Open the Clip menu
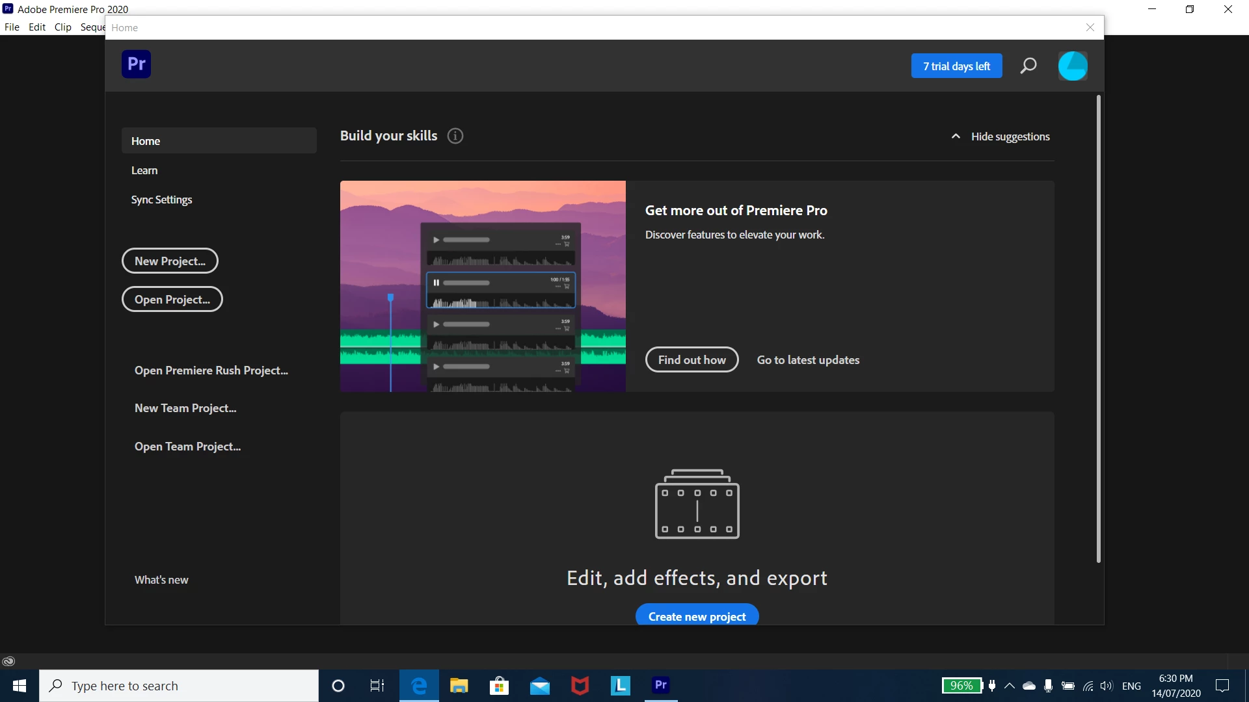The image size is (1249, 702). 63,27
